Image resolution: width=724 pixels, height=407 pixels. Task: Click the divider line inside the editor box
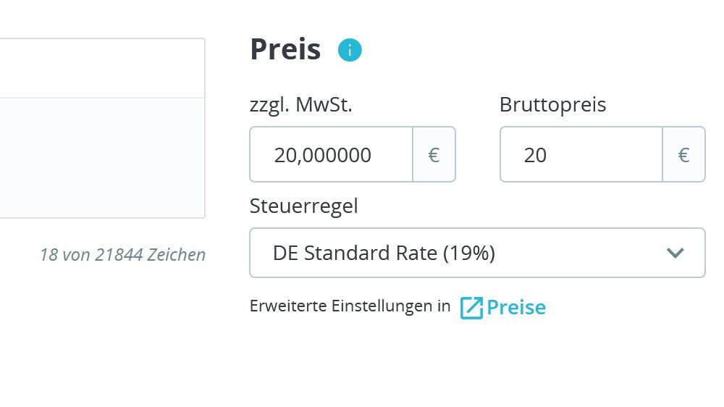[101, 98]
